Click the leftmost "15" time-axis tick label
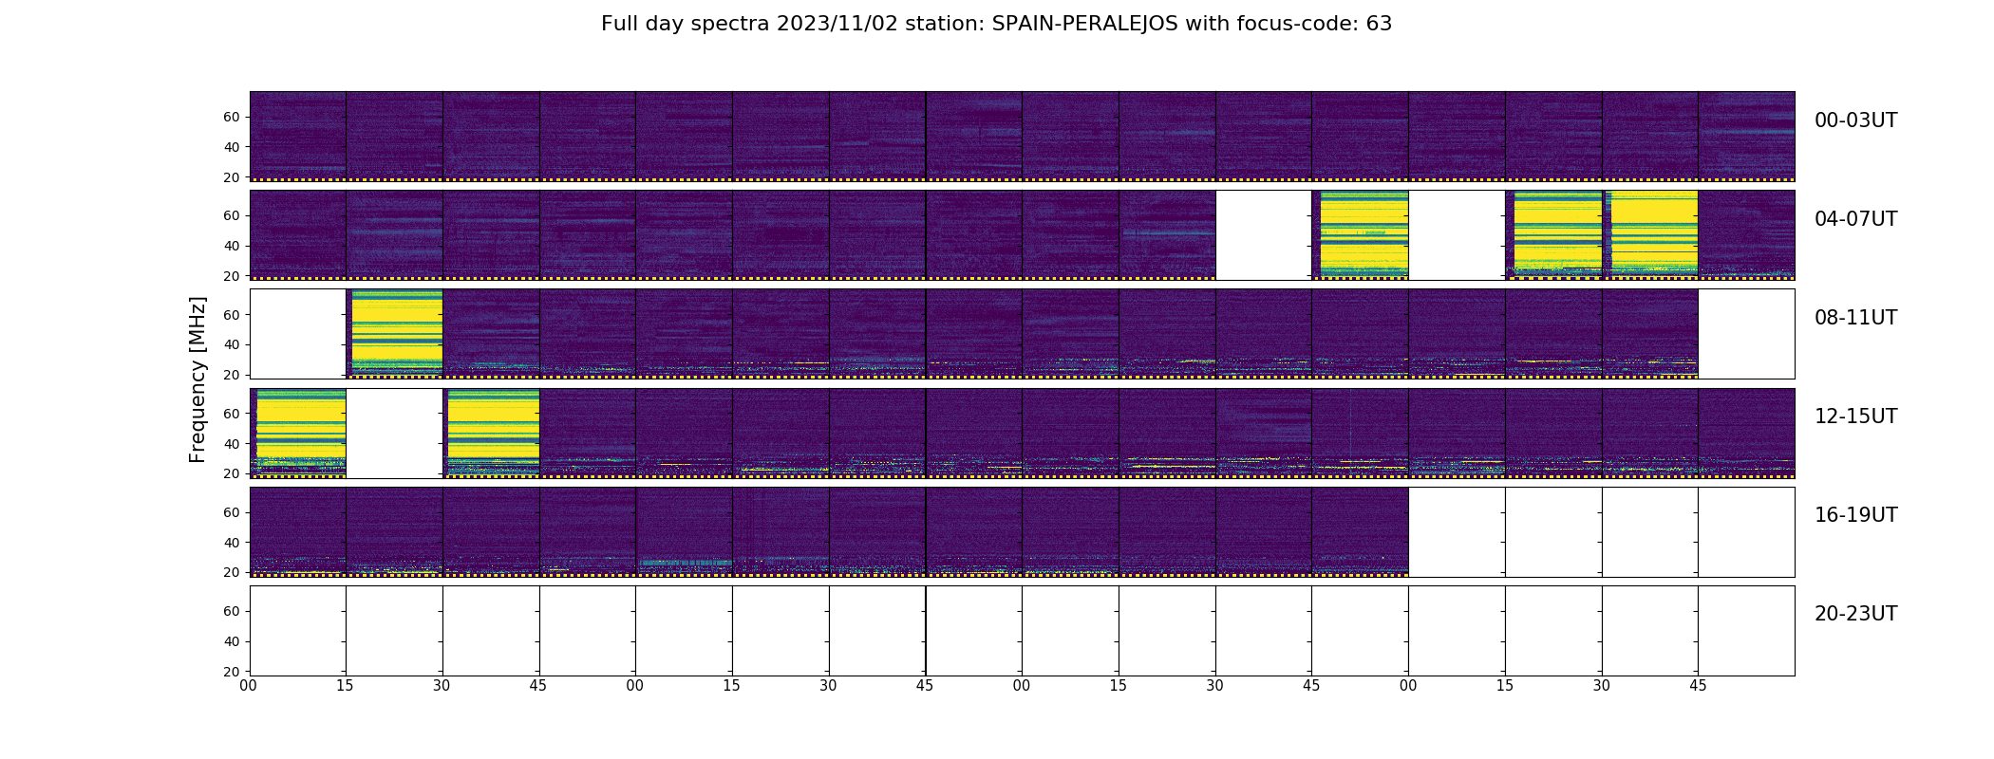Image resolution: width=1994 pixels, height=759 pixels. pos(346,686)
